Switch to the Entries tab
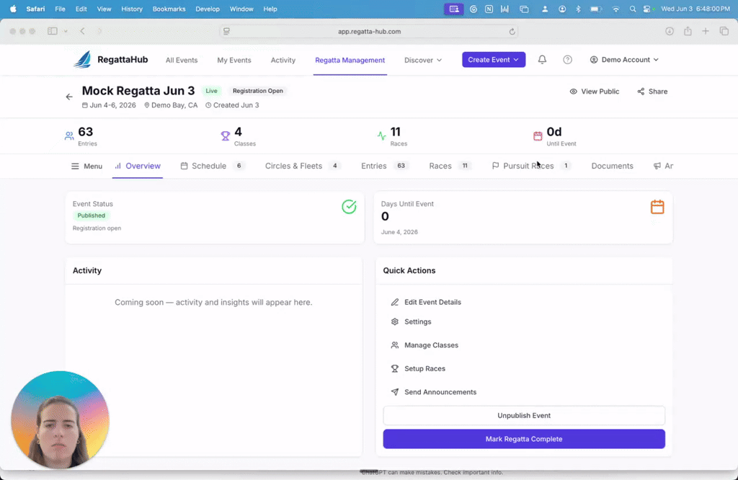The height and width of the screenshot is (480, 738). click(x=385, y=166)
